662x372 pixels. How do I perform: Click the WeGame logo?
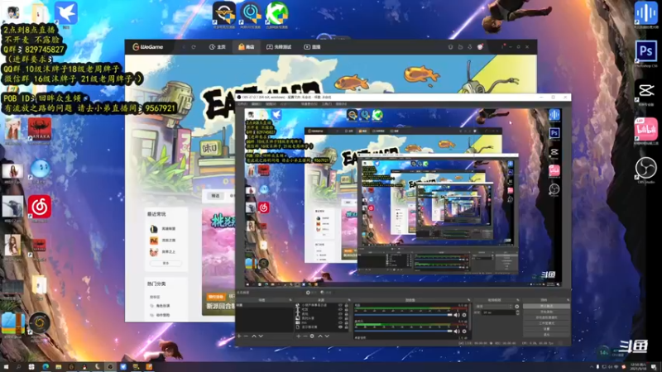pyautogui.click(x=148, y=47)
